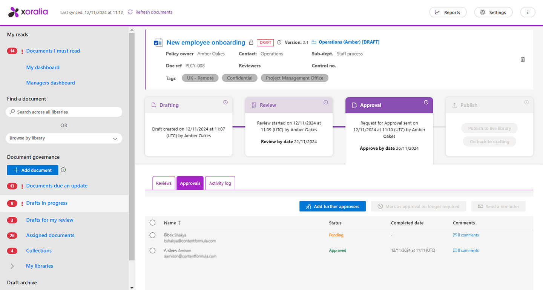Click the Project Management Office tag
The height and width of the screenshot is (290, 543).
295,78
